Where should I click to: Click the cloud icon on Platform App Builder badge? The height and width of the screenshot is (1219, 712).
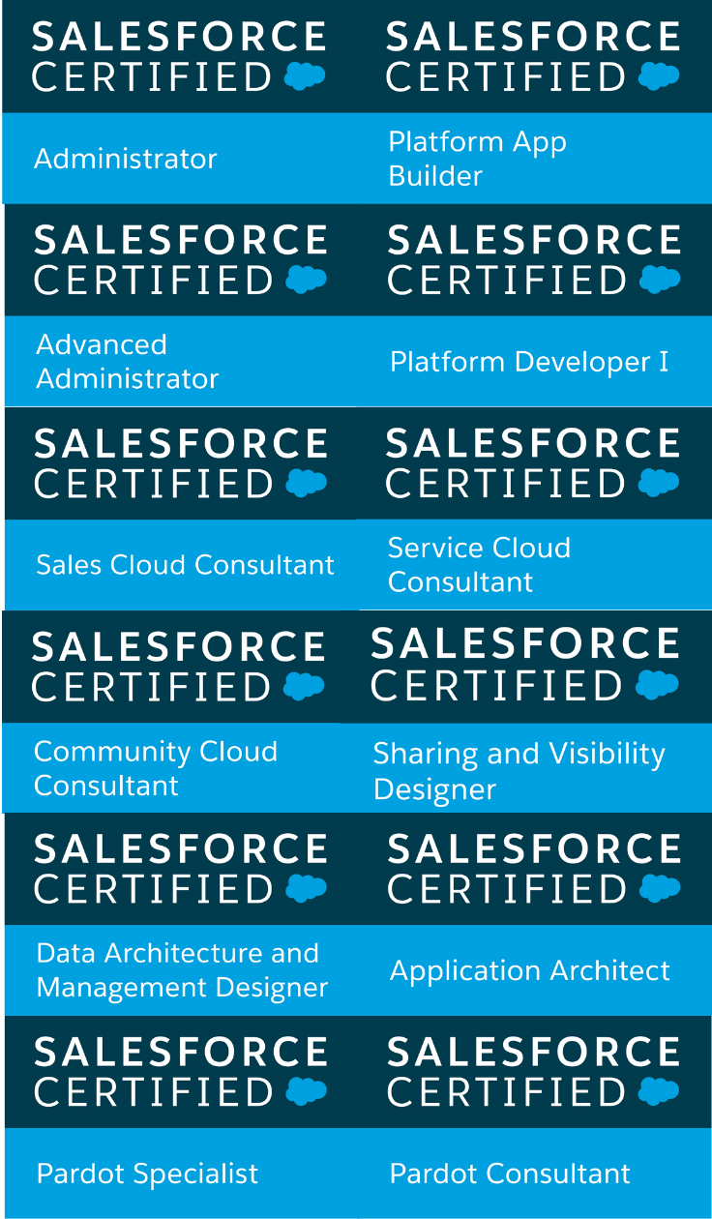(660, 76)
